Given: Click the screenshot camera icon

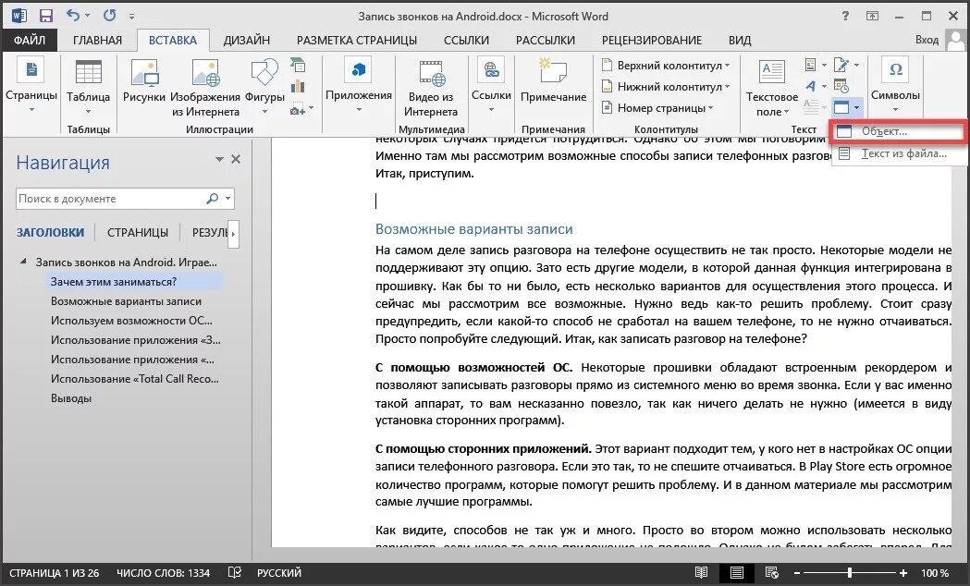Looking at the screenshot, I should (297, 110).
